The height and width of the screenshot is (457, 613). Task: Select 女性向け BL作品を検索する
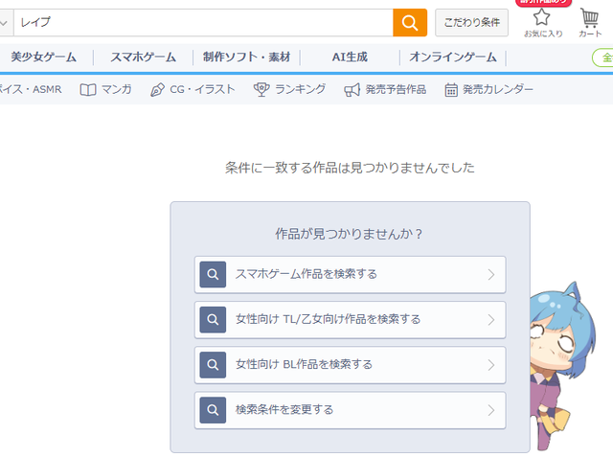click(x=351, y=365)
